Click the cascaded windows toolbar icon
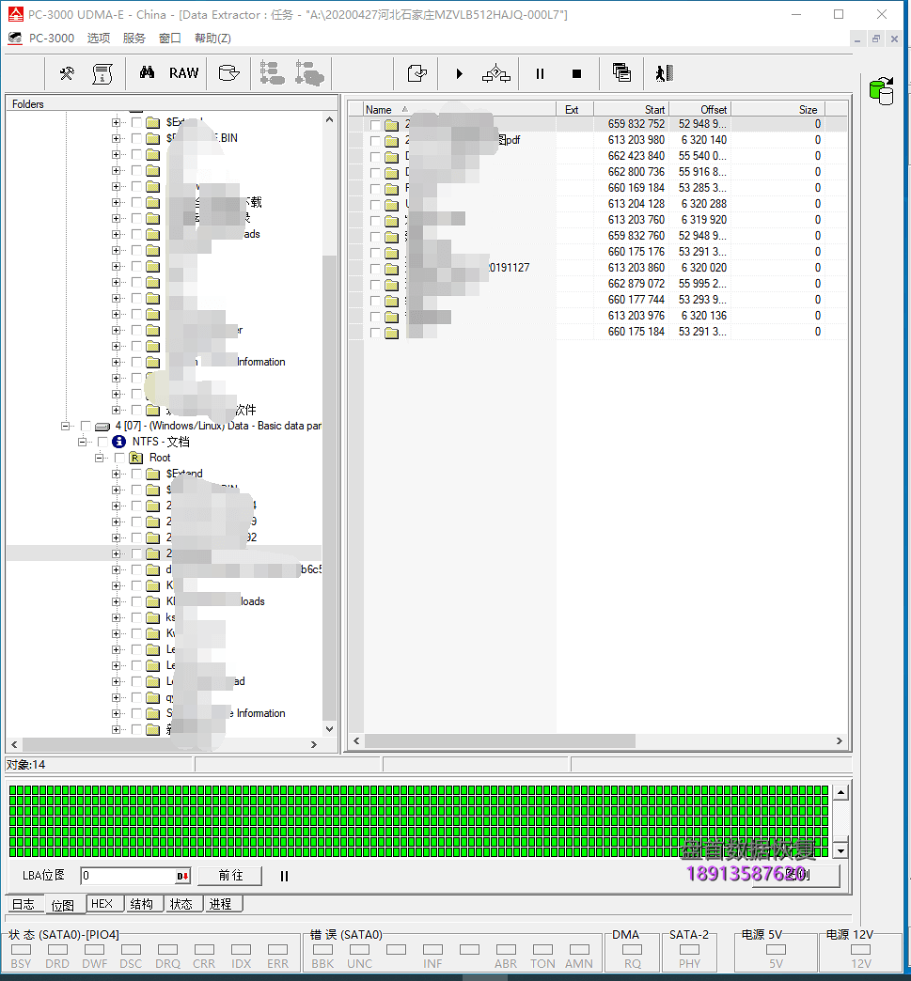The image size is (911, 981). pyautogui.click(x=621, y=73)
